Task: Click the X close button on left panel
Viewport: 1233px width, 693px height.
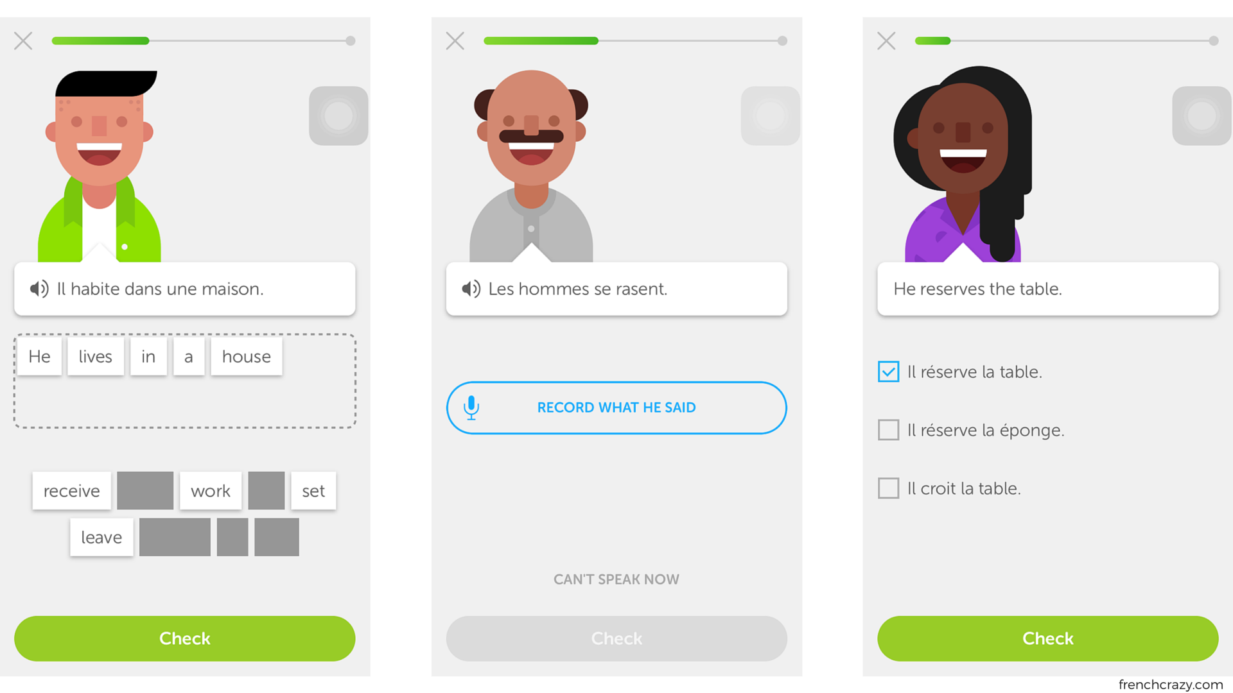Action: (23, 40)
